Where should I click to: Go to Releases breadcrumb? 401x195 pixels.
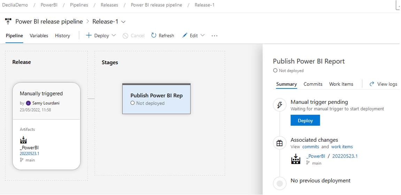109,5
